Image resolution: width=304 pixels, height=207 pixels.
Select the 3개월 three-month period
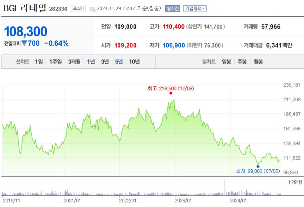(74, 61)
